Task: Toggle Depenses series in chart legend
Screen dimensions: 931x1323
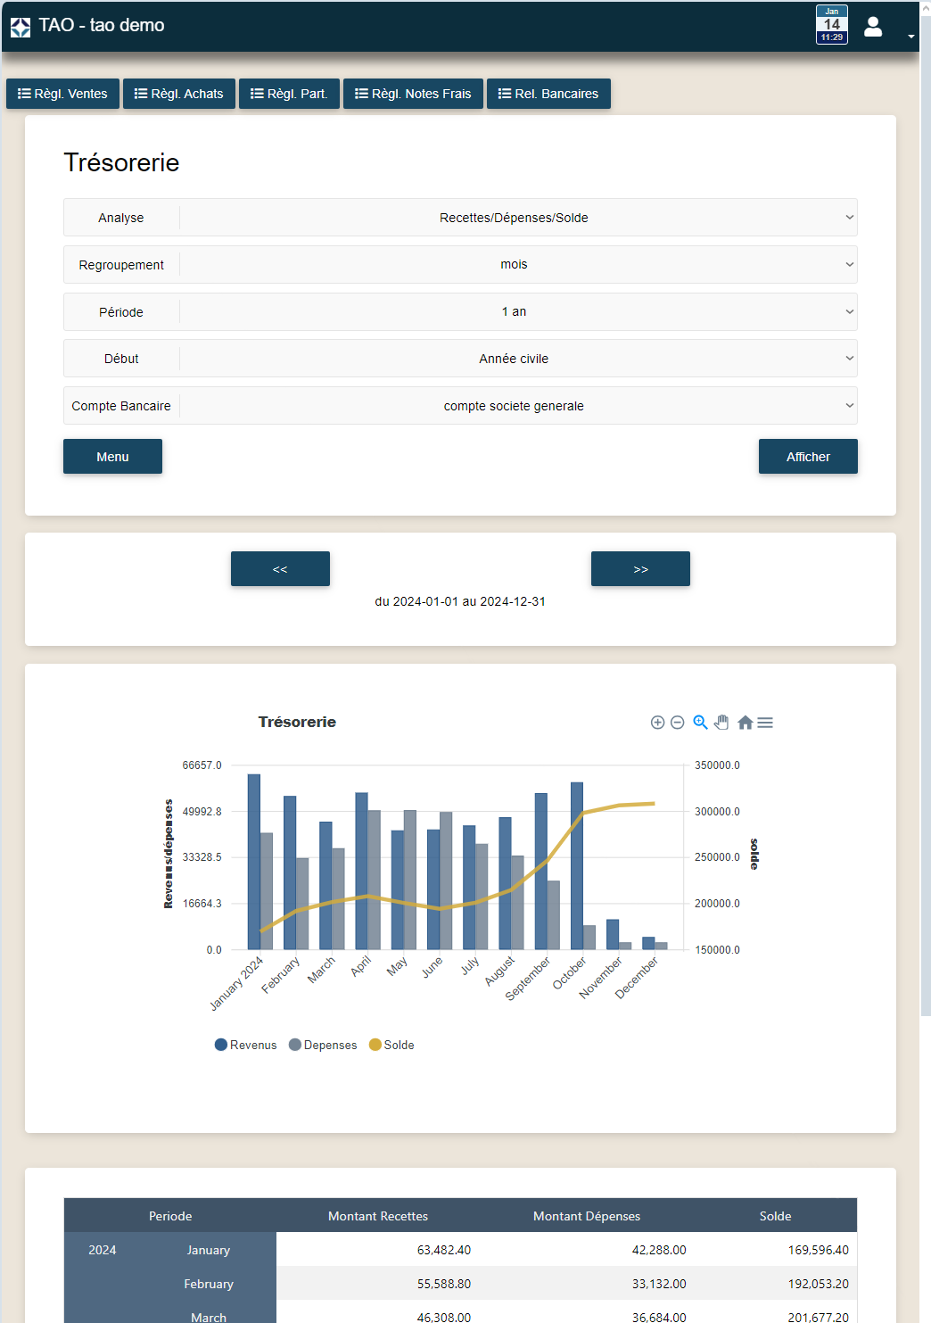Action: pyautogui.click(x=323, y=1045)
